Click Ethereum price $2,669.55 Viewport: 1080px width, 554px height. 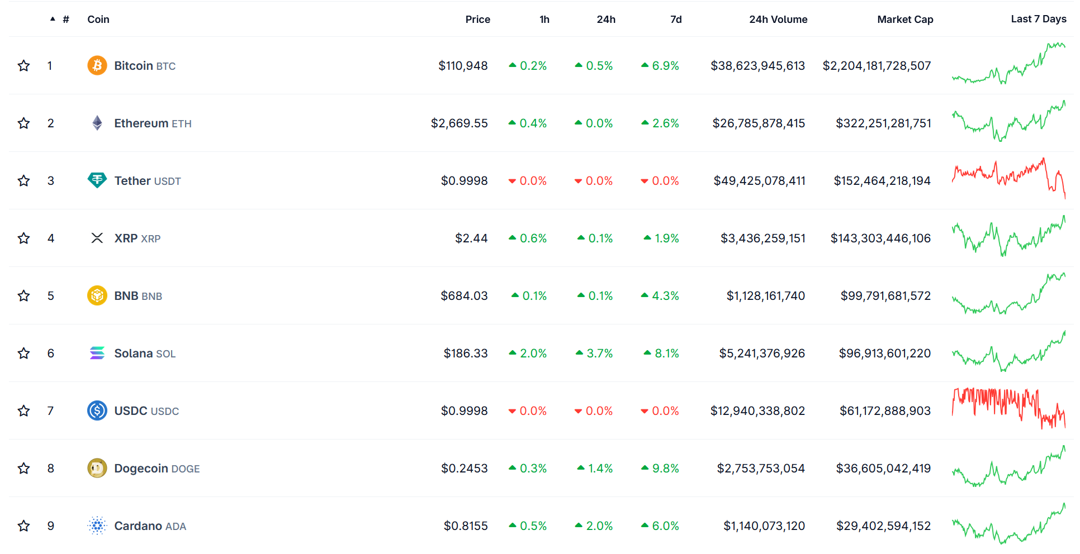459,123
